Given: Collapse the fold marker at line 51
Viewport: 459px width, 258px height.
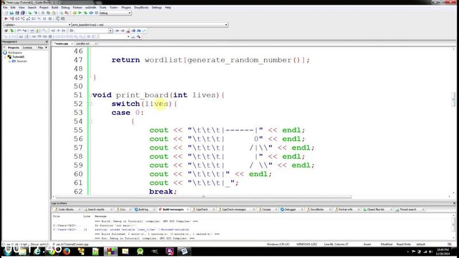Looking at the screenshot, I should 90,95.
